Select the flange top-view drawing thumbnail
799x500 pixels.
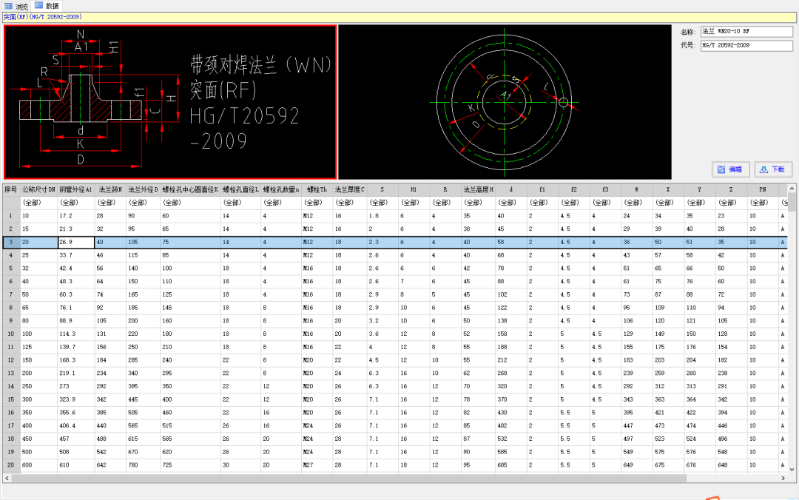505,102
